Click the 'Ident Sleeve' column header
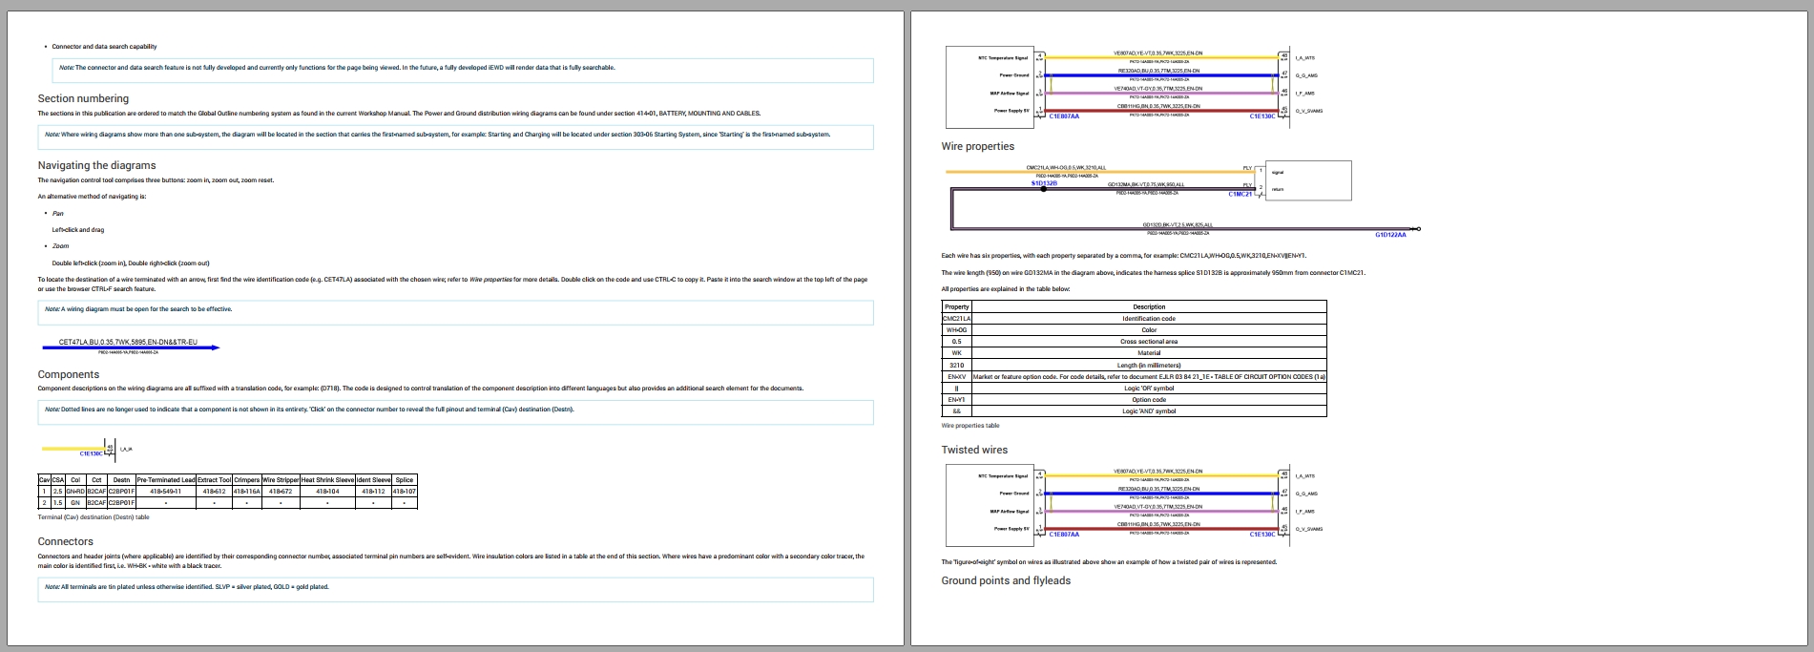 tap(374, 480)
